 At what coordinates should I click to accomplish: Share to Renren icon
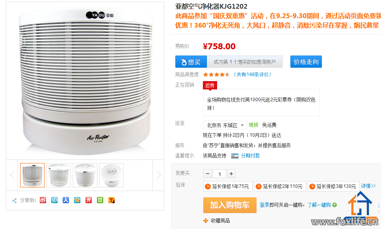66,200
